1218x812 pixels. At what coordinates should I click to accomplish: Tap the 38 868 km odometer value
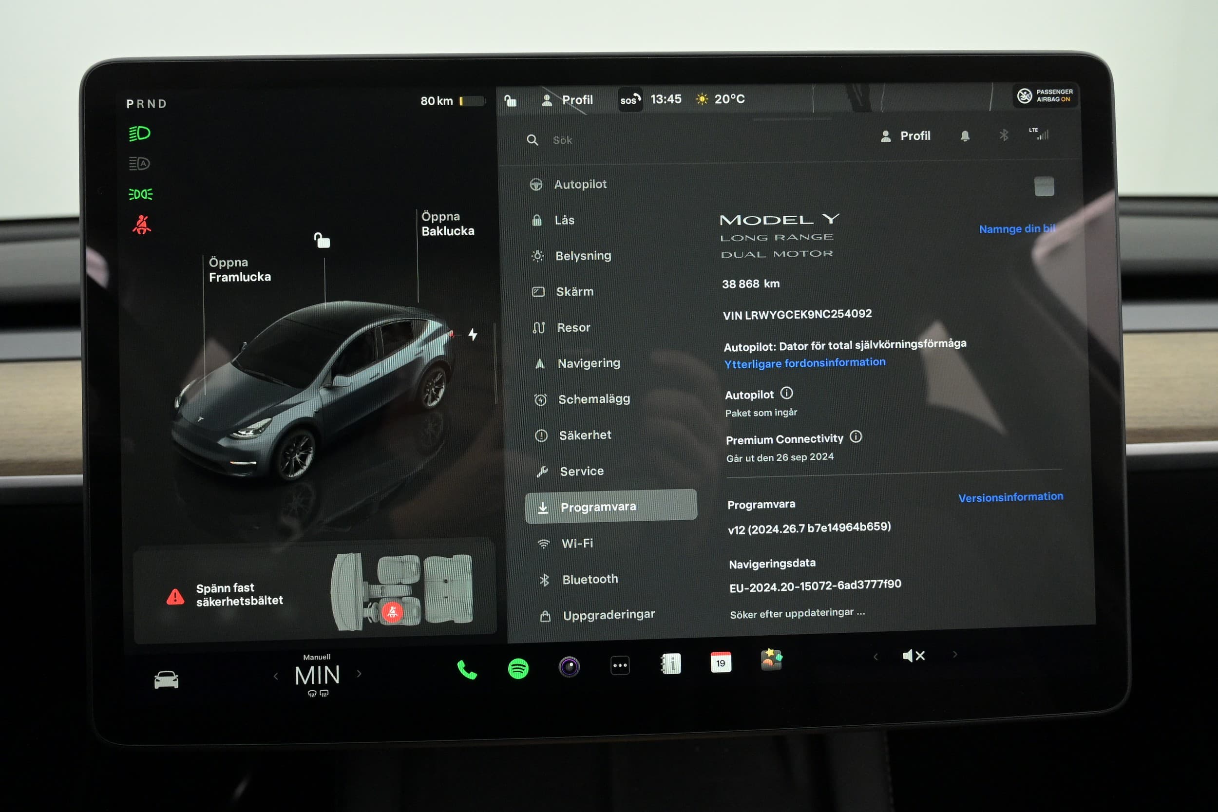pos(751,284)
